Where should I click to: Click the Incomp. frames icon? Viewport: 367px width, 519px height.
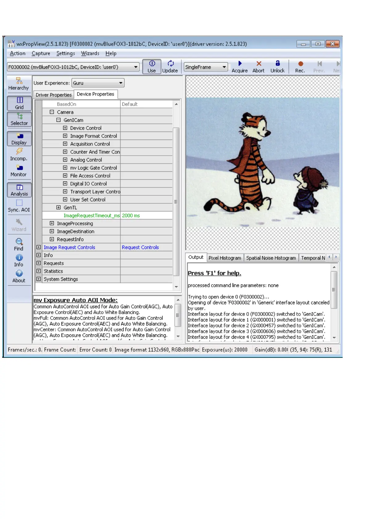click(x=19, y=155)
